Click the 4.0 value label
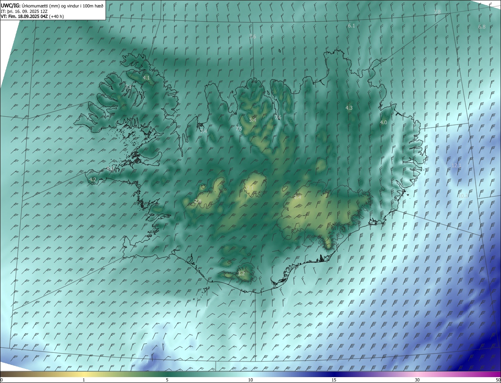The width and height of the screenshot is (501, 383). (x=384, y=123)
